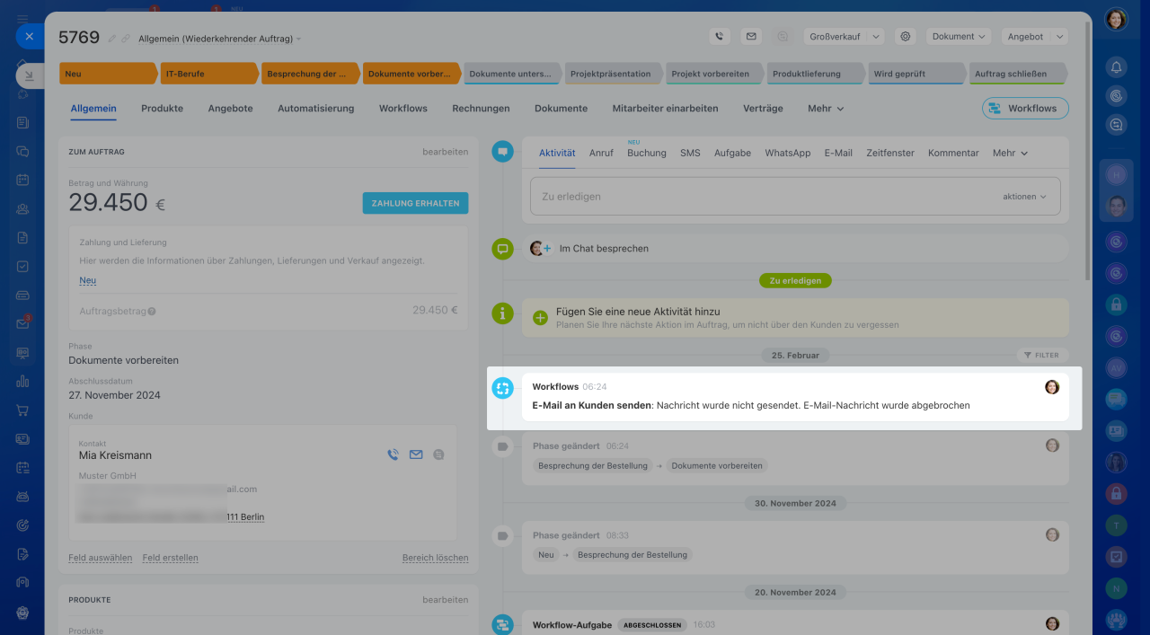Open the people contacts icon in left sidebar
Screen dimensions: 1150x635
[22, 209]
